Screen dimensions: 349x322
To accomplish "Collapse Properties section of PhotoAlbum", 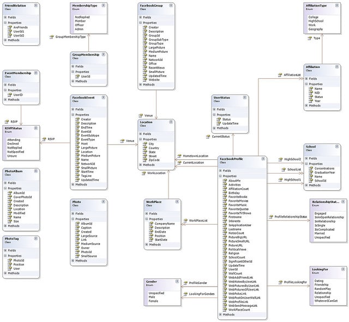I will [5, 188].
